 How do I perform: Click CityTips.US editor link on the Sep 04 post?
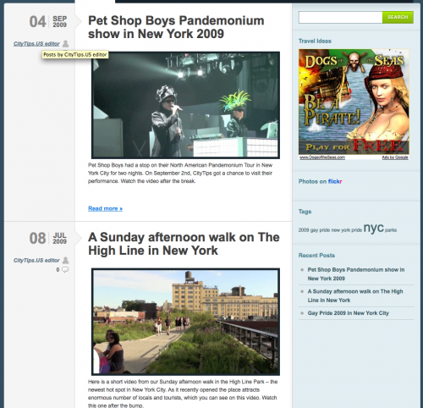pyautogui.click(x=36, y=44)
